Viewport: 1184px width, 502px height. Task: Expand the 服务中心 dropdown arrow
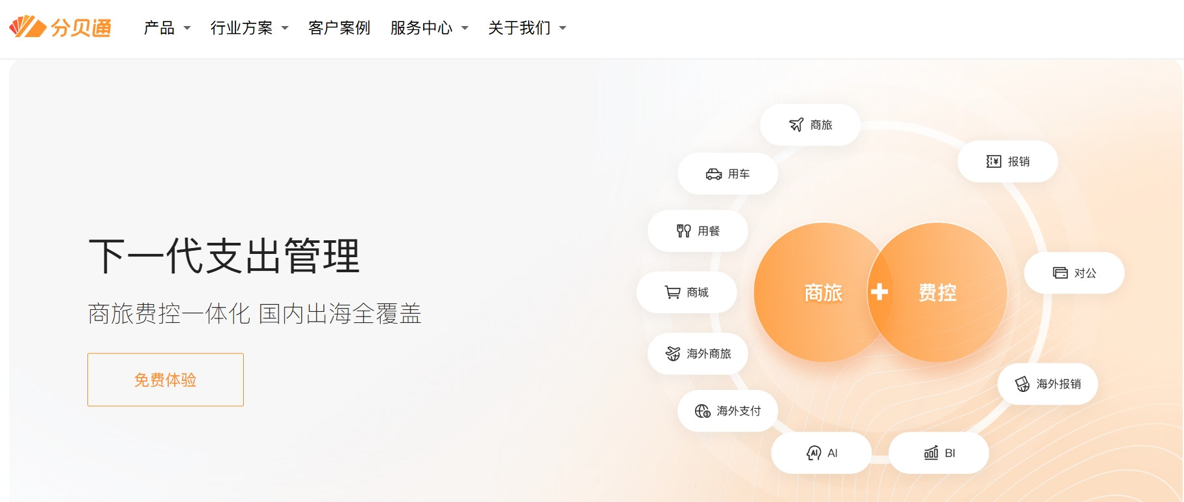click(x=465, y=28)
